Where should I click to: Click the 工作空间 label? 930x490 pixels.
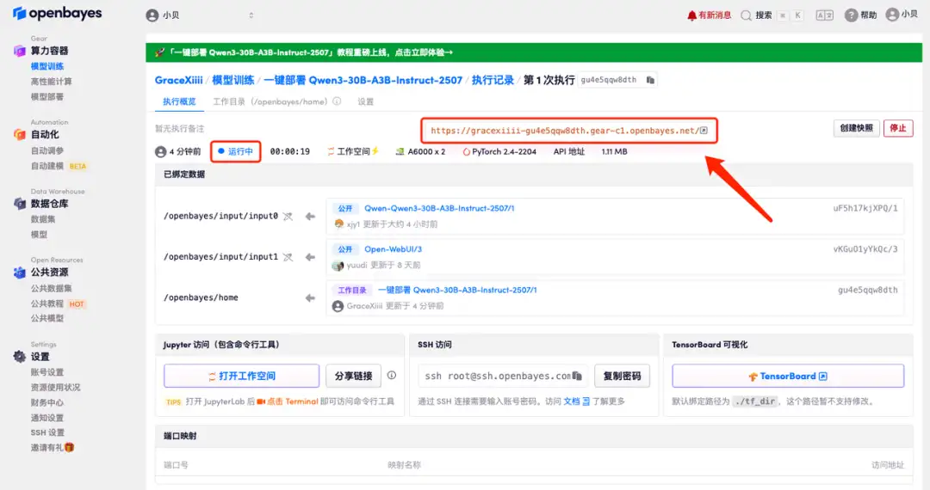tap(353, 151)
